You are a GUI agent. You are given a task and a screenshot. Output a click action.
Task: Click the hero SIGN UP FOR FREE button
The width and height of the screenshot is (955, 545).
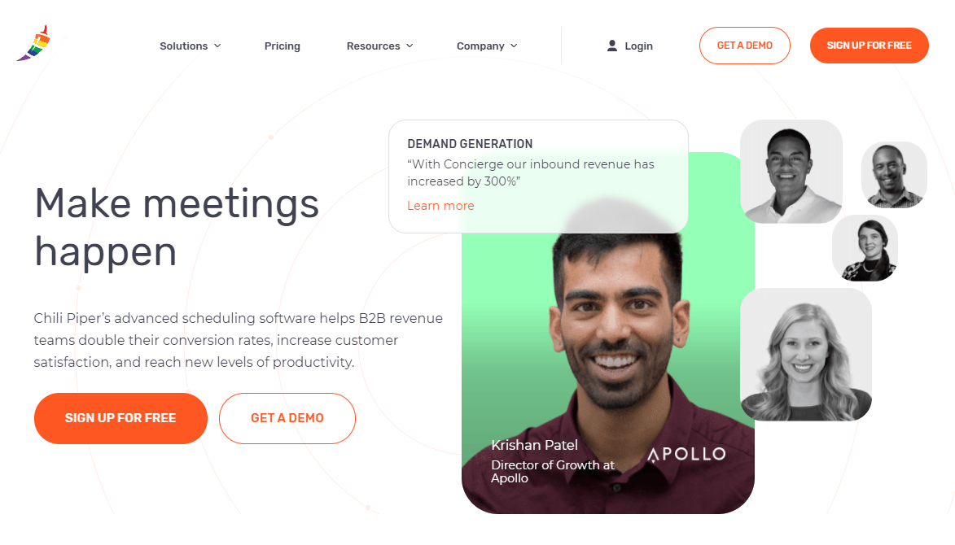coord(120,418)
